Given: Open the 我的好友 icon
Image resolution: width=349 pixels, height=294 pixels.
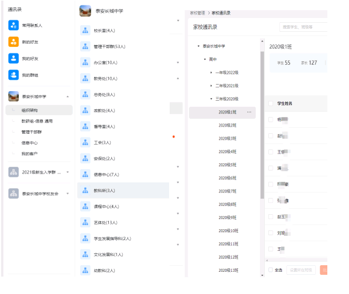Looking at the screenshot, I should tap(13, 58).
